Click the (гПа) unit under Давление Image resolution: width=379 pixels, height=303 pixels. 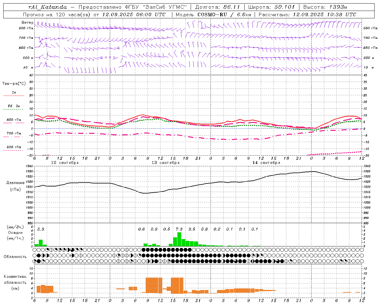[x=15, y=190]
